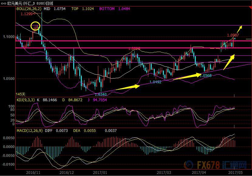The height and width of the screenshot is (176, 252).
Task: Click the 2017/04 date axis label
Action: pos(199,173)
